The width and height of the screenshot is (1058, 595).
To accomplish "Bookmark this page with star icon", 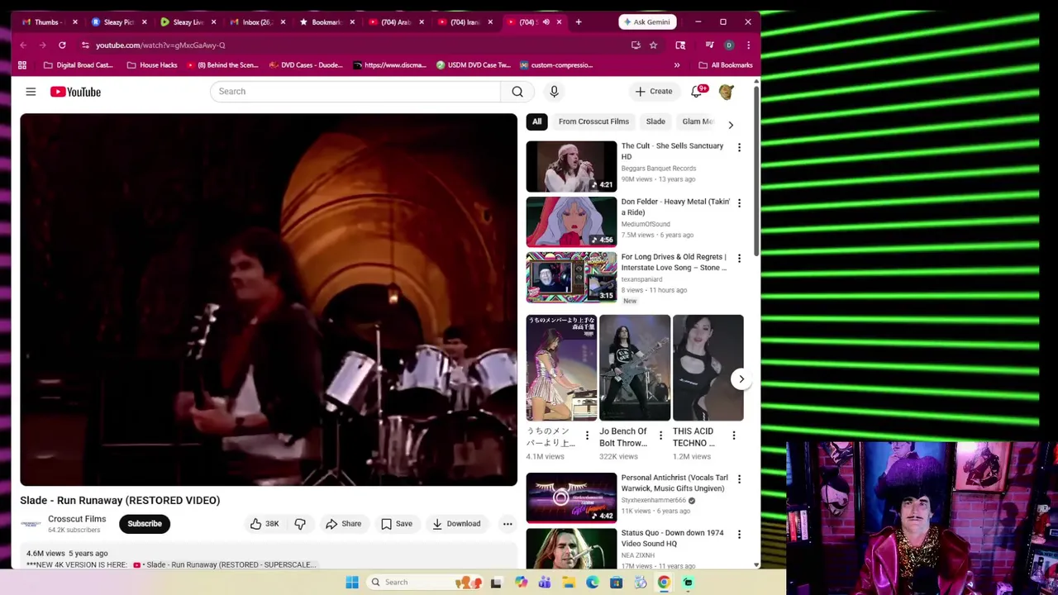I will 653,45.
